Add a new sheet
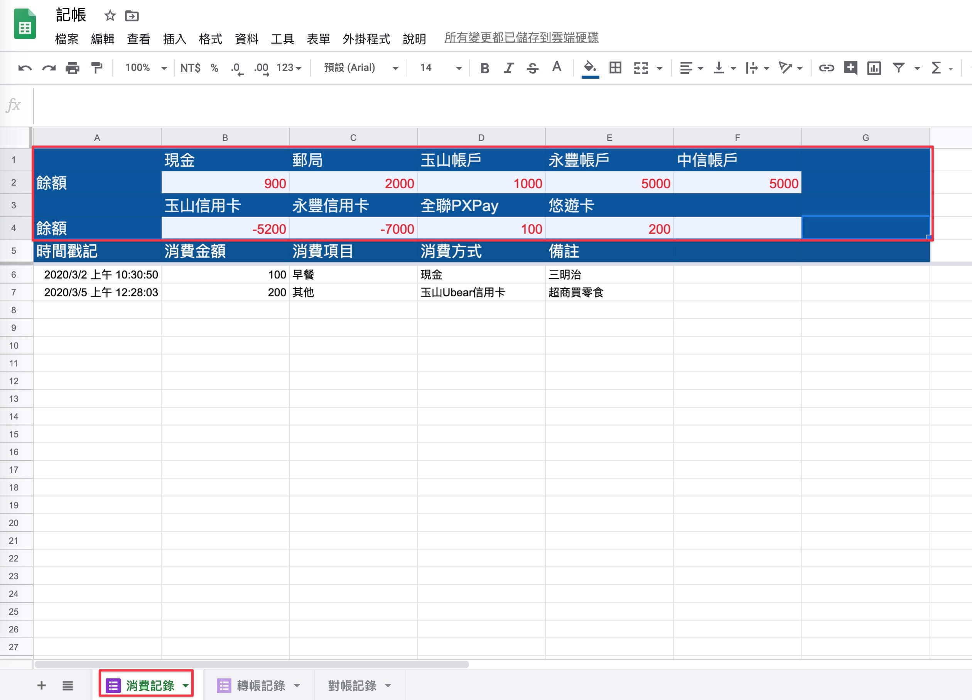Screen dimensions: 972x700 [42, 685]
